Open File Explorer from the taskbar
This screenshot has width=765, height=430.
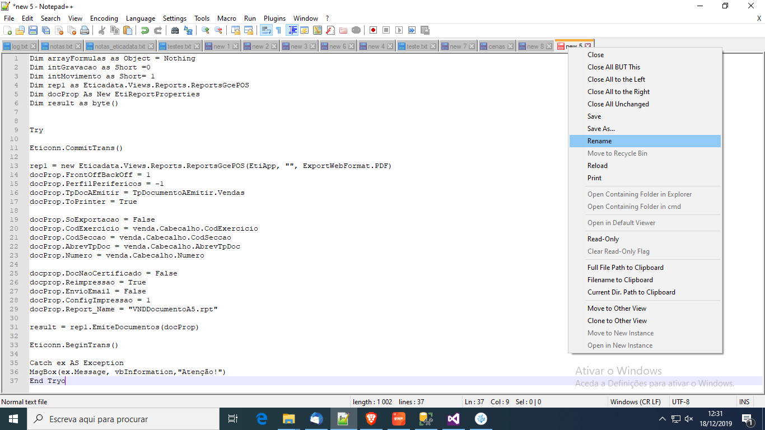coord(289,419)
